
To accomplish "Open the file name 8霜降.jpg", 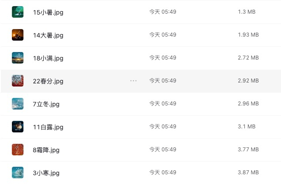I will point(46,150).
